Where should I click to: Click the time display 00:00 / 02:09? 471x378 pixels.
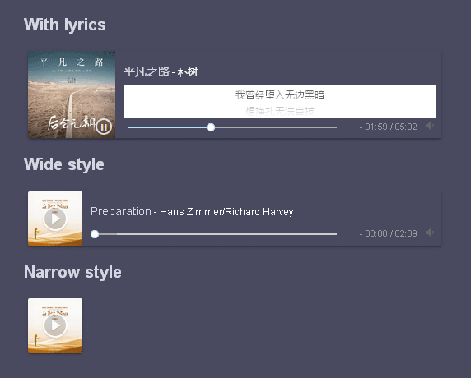pyautogui.click(x=388, y=233)
